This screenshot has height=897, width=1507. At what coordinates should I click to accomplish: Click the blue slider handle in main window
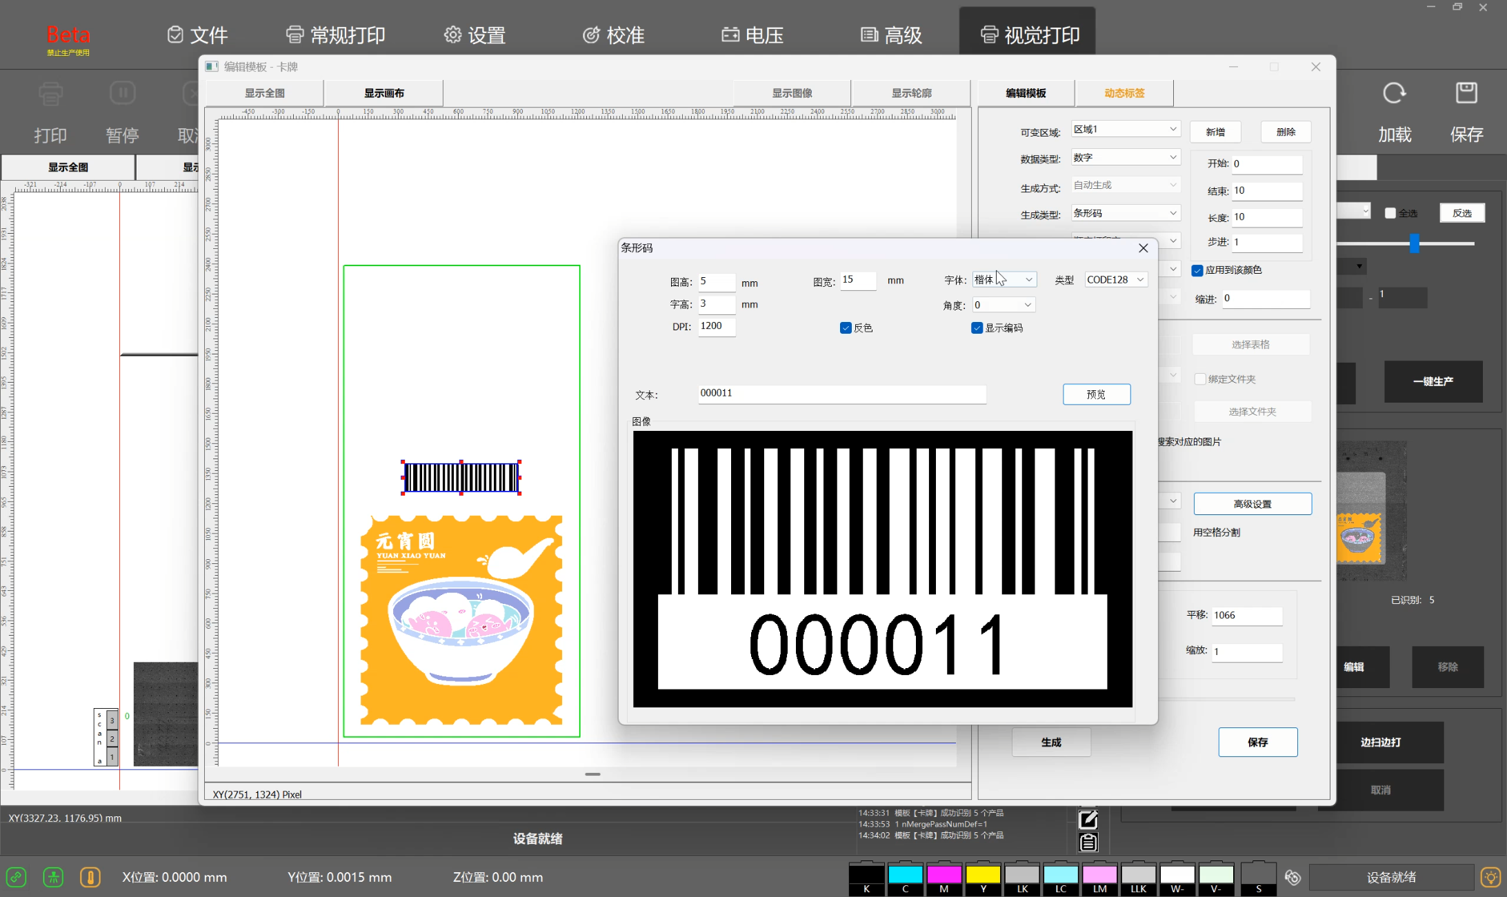point(1415,243)
